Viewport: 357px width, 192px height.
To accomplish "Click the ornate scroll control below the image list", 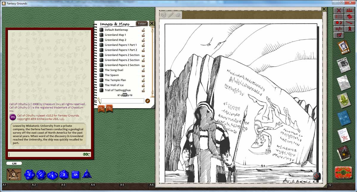I will 124,95.
